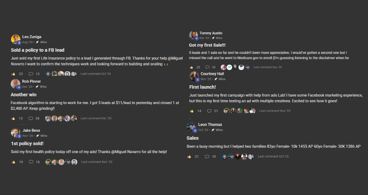Like Rob Pinner's Another win post

13,118
